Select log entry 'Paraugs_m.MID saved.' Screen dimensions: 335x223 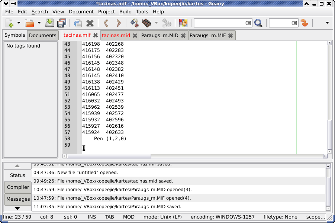[x=178, y=207]
